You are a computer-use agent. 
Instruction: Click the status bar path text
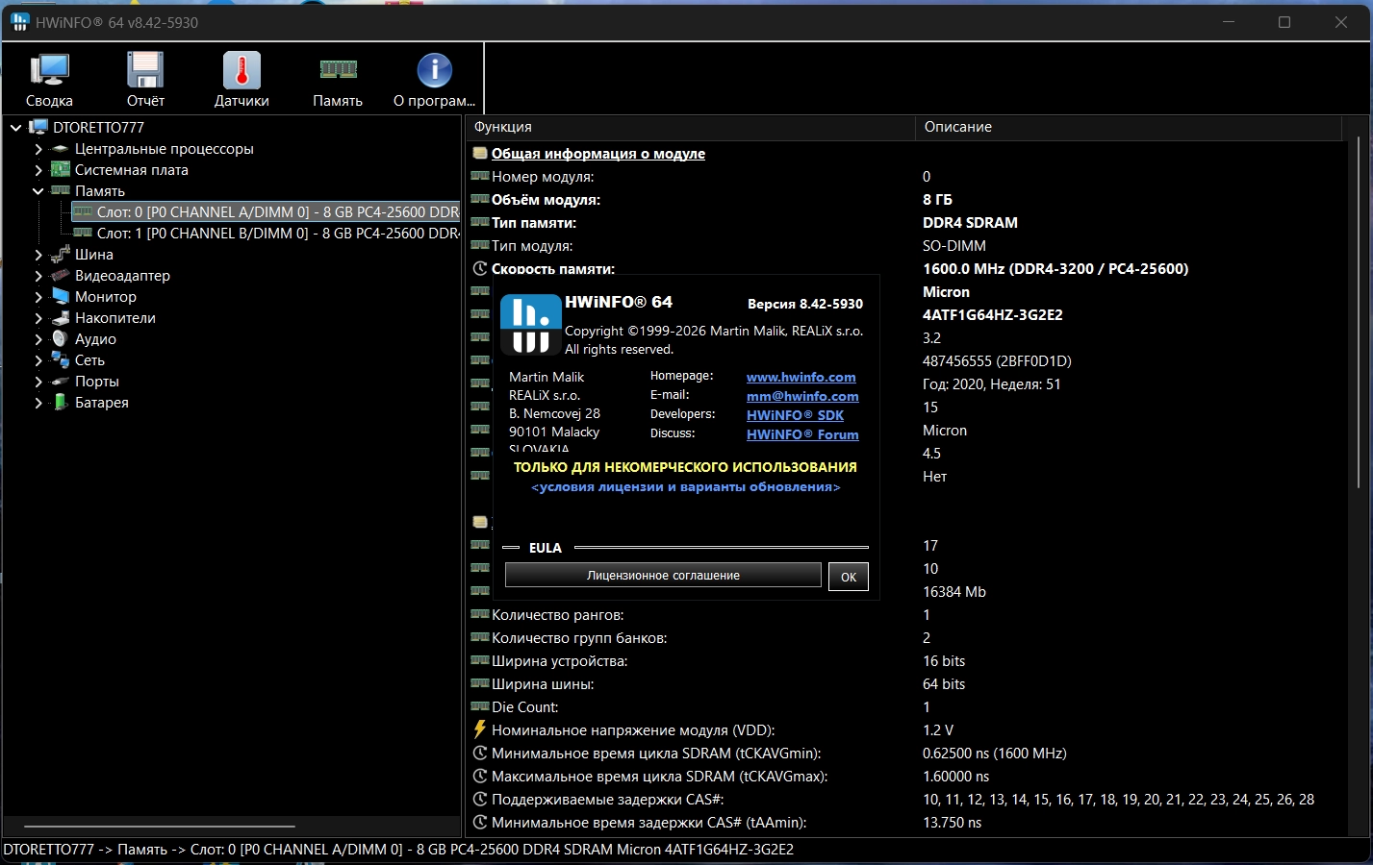398,850
